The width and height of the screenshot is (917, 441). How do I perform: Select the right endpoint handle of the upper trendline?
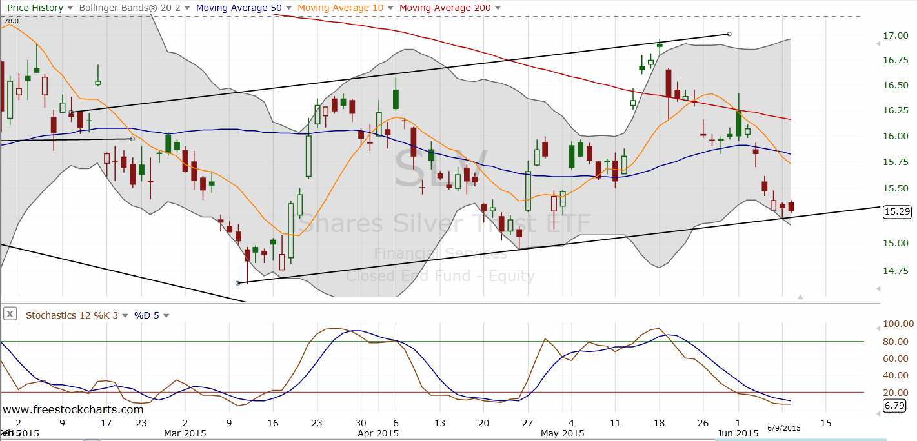(729, 34)
